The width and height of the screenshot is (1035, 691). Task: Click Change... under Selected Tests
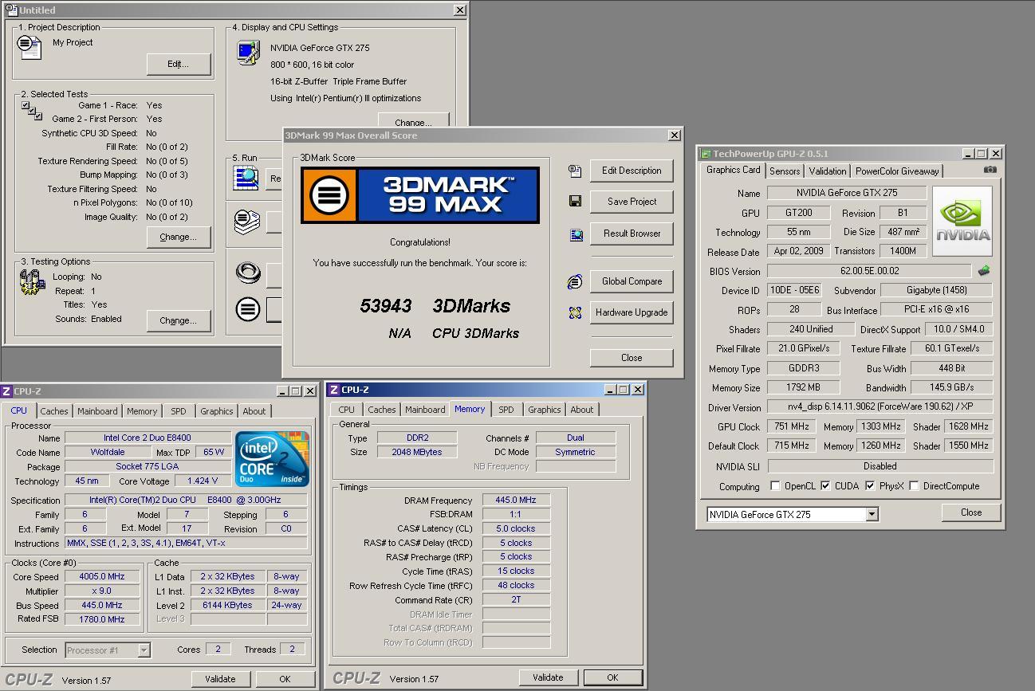pos(179,238)
